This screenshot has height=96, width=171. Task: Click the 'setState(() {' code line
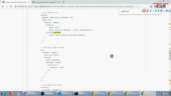point(53,65)
